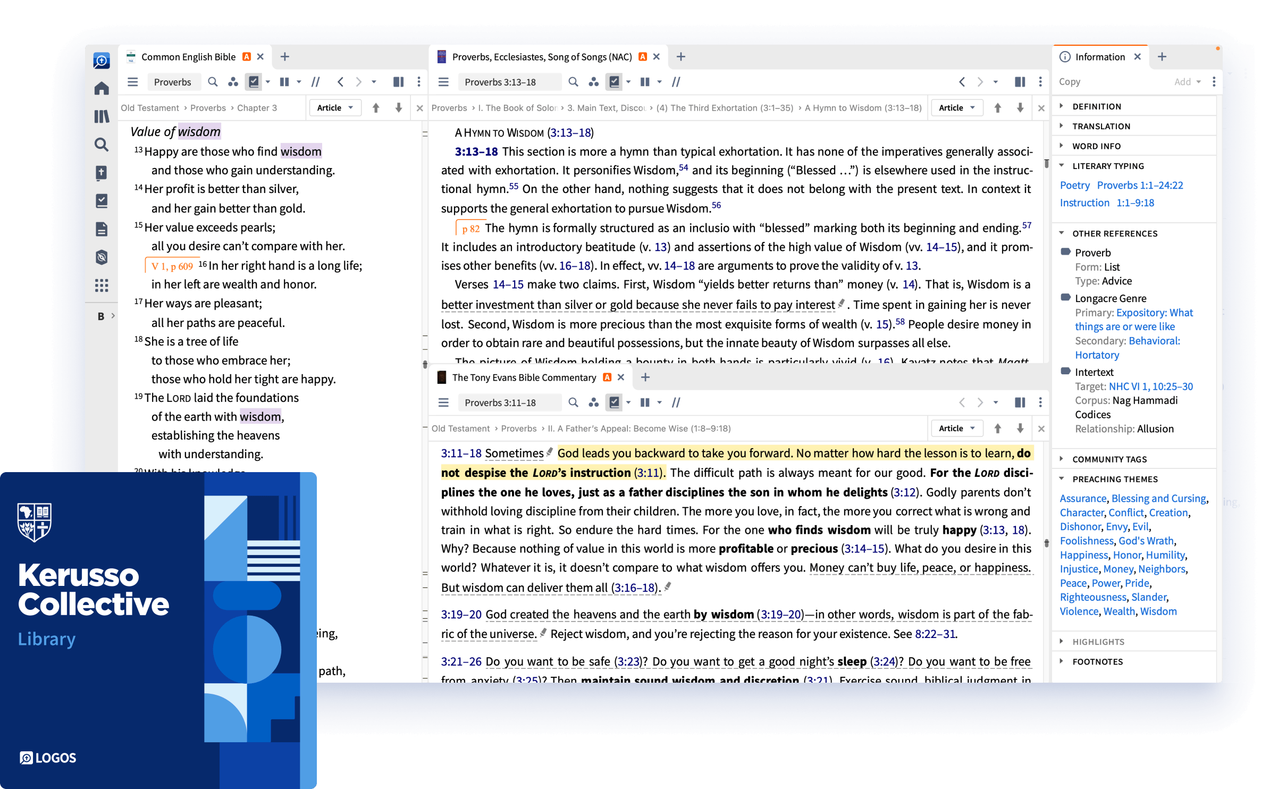
Task: Click the Proverbs reference box in the Common English Bible
Action: (x=173, y=82)
